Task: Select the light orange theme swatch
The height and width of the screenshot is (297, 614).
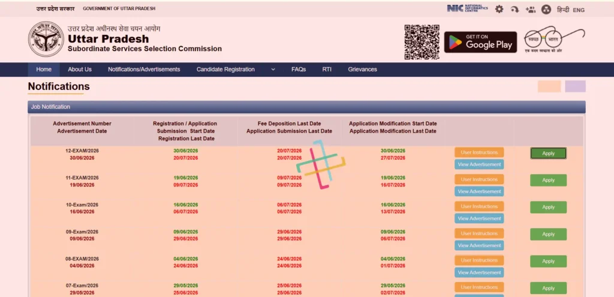Action: pos(549,86)
